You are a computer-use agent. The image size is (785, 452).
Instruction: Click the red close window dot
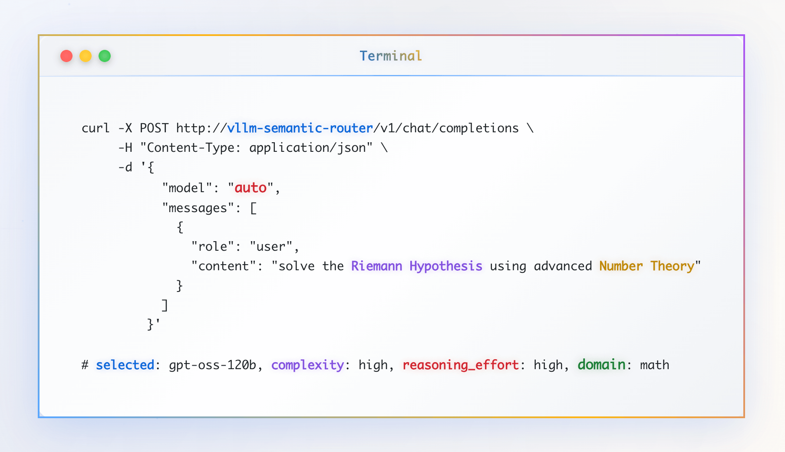[66, 56]
